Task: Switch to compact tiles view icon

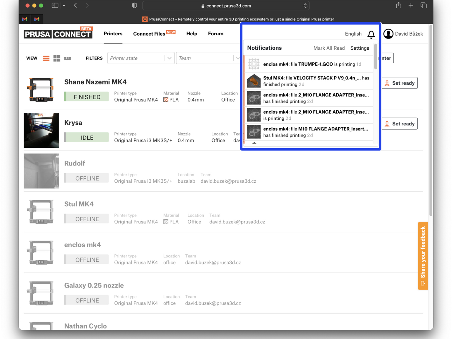Action: (68, 58)
